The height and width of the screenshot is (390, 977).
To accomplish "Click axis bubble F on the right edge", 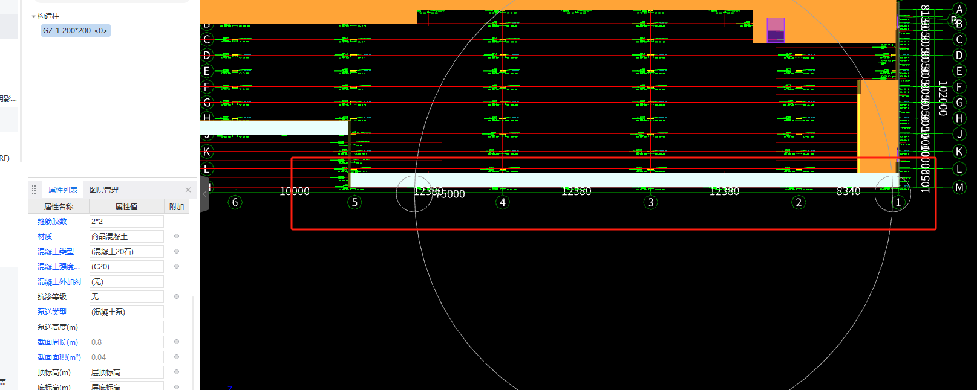I will [x=959, y=87].
